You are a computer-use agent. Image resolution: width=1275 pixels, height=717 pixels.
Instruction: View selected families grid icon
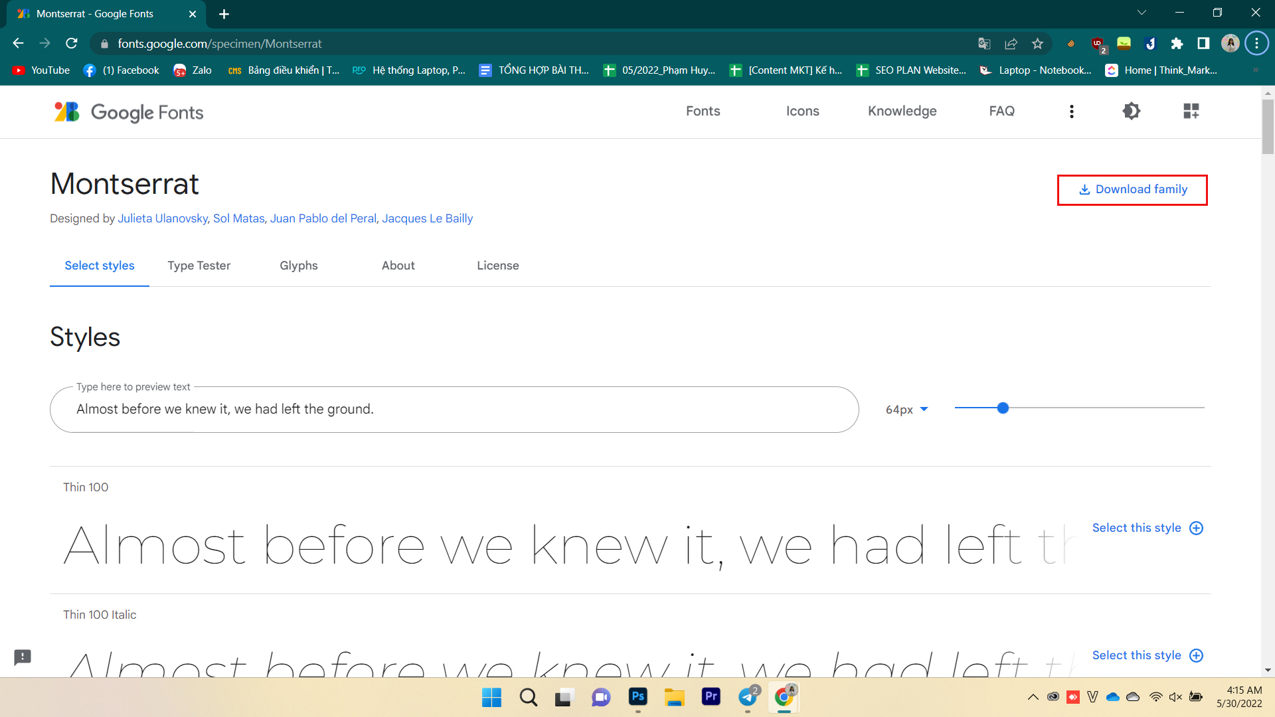pyautogui.click(x=1191, y=111)
